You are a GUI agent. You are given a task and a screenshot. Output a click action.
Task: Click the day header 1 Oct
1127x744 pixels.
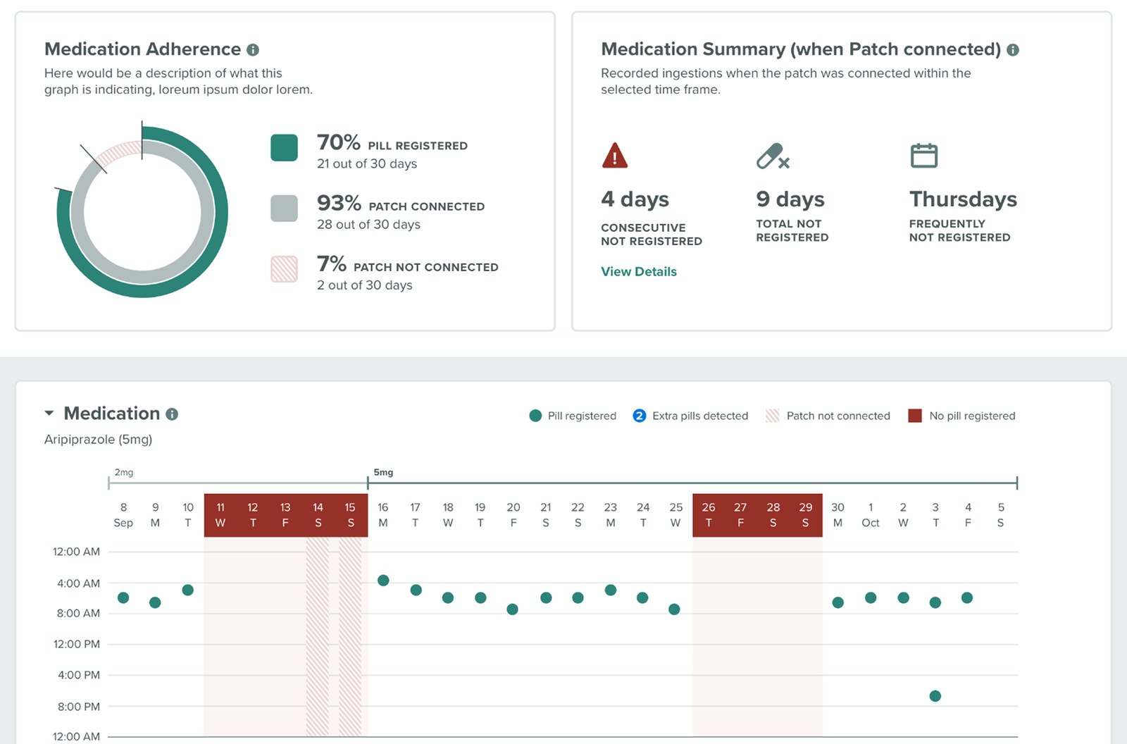point(871,515)
